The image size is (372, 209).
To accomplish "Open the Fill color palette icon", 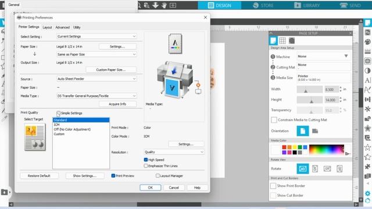I will pyautogui.click(x=367, y=42).
